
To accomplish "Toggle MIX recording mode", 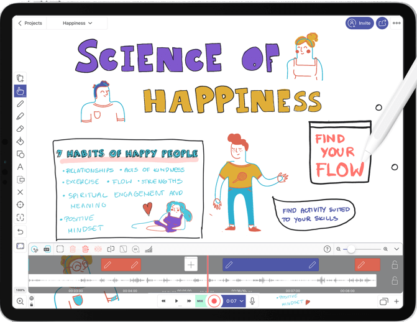I will 200,301.
